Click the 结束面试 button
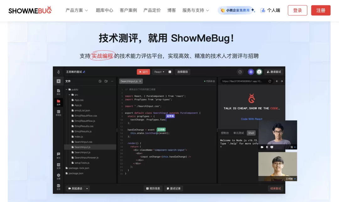The height and width of the screenshot is (202, 339). pyautogui.click(x=276, y=189)
